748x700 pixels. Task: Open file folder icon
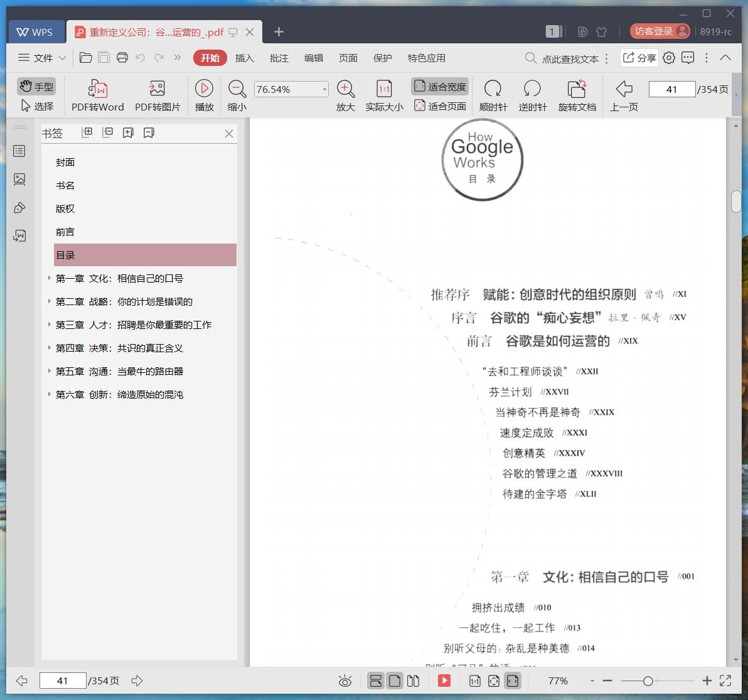[x=86, y=58]
